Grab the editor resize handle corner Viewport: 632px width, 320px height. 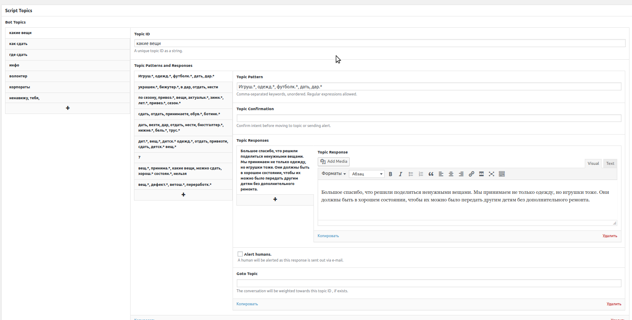tap(614, 223)
